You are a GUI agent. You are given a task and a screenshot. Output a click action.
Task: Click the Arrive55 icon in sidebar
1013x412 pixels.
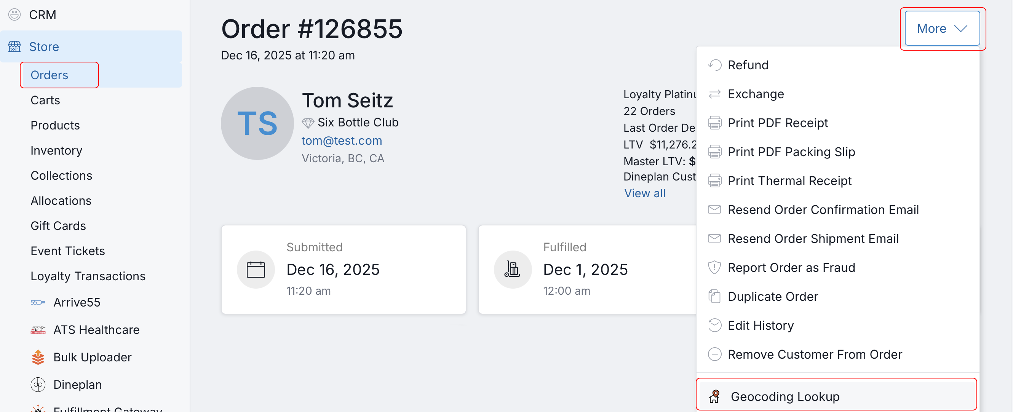click(x=38, y=302)
